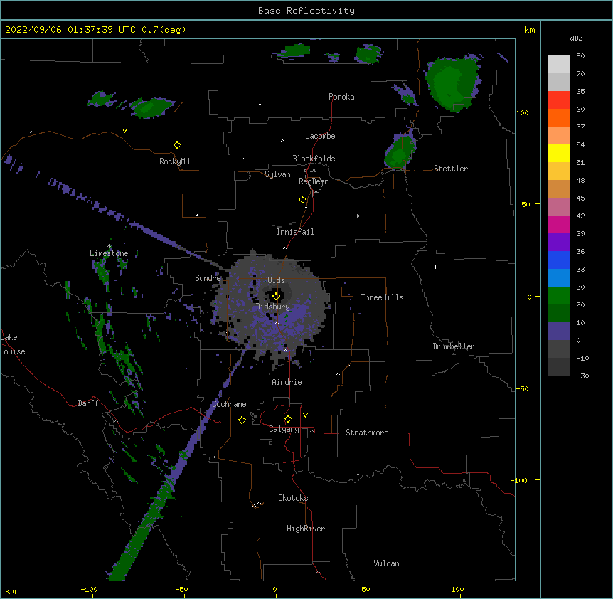Click the yellow V marker northwest of RockyMH
613x599 pixels.
[124, 131]
